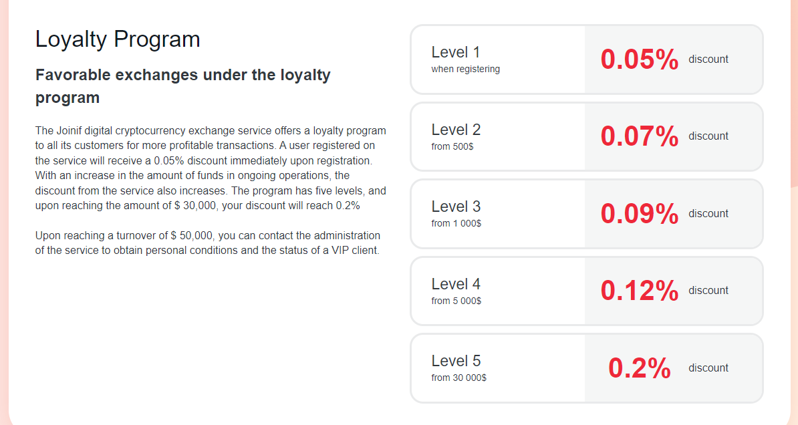The width and height of the screenshot is (798, 425).
Task: Click the 'discount' text beside 0.2%
Action: [708, 368]
